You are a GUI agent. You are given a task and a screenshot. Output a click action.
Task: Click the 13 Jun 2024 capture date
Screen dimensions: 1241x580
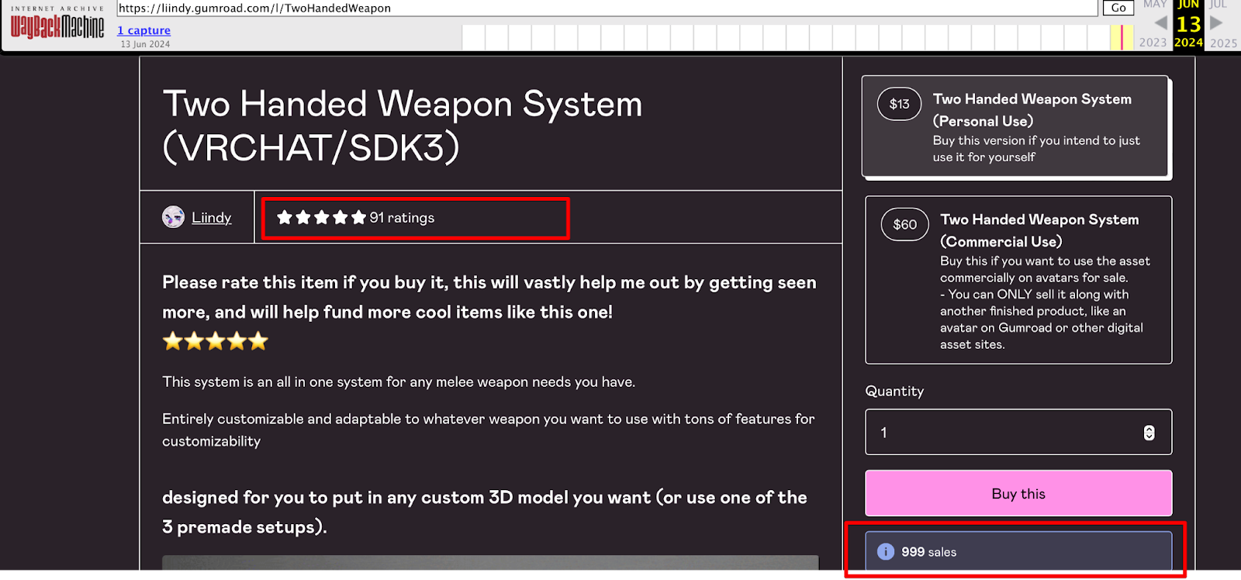pyautogui.click(x=145, y=44)
